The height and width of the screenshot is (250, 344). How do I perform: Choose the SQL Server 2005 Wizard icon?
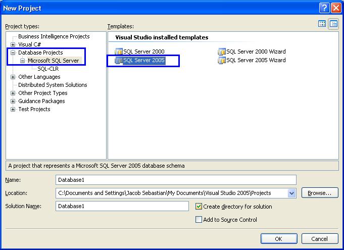[x=222, y=60]
